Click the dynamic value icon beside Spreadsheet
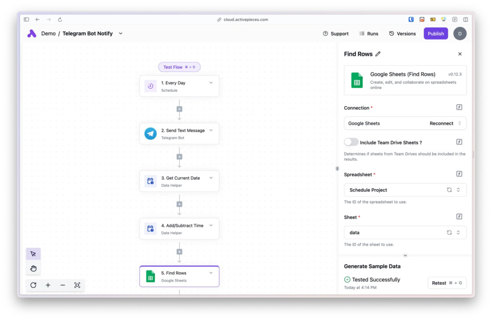The height and width of the screenshot is (320, 492). pyautogui.click(x=459, y=174)
